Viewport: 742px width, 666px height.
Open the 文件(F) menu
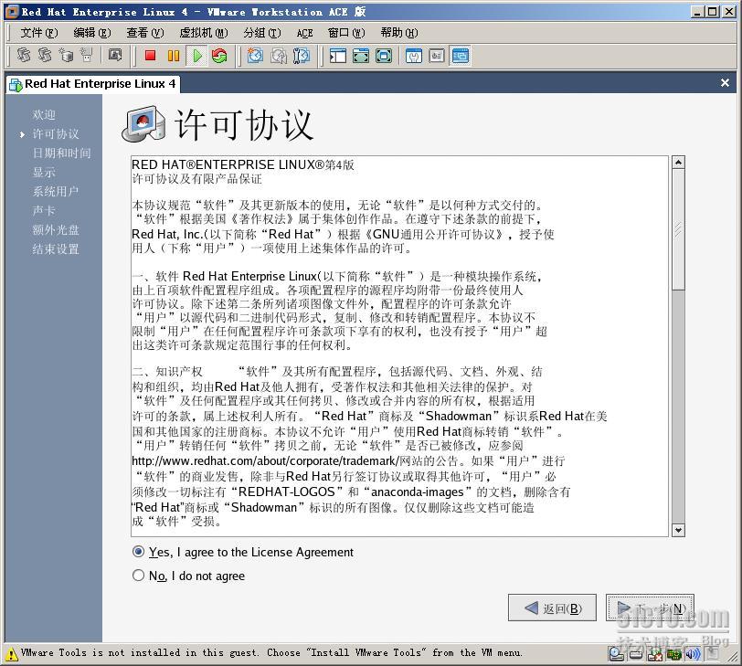tap(38, 33)
